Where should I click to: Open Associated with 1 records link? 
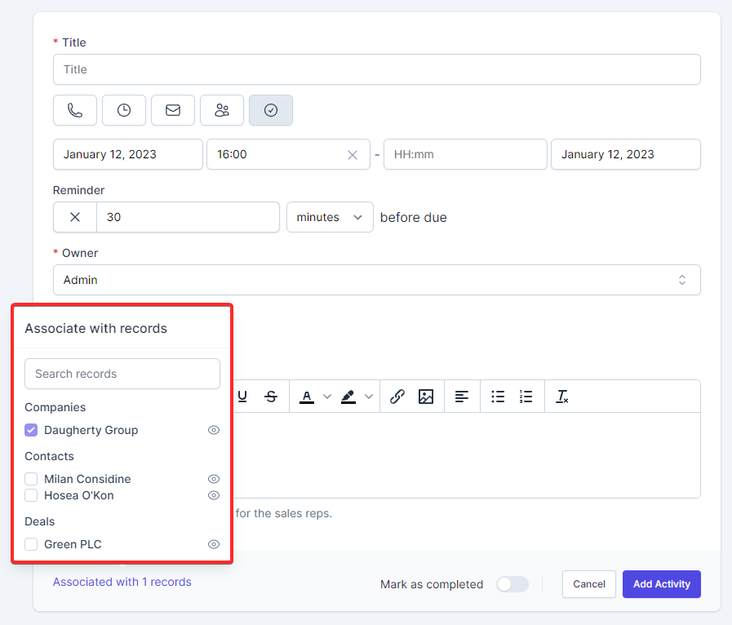122,582
